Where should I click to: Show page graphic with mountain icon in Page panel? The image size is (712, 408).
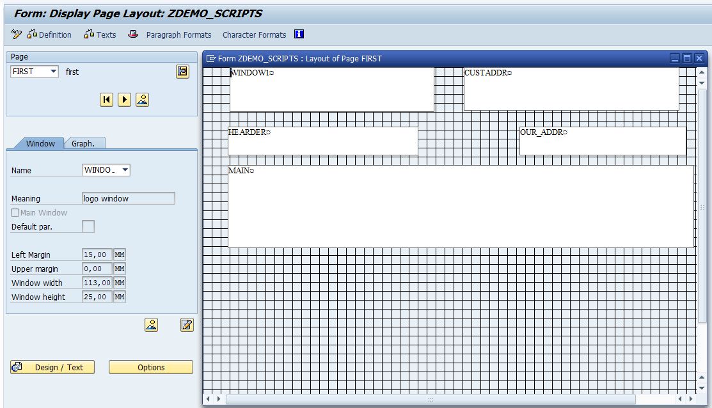pos(142,100)
